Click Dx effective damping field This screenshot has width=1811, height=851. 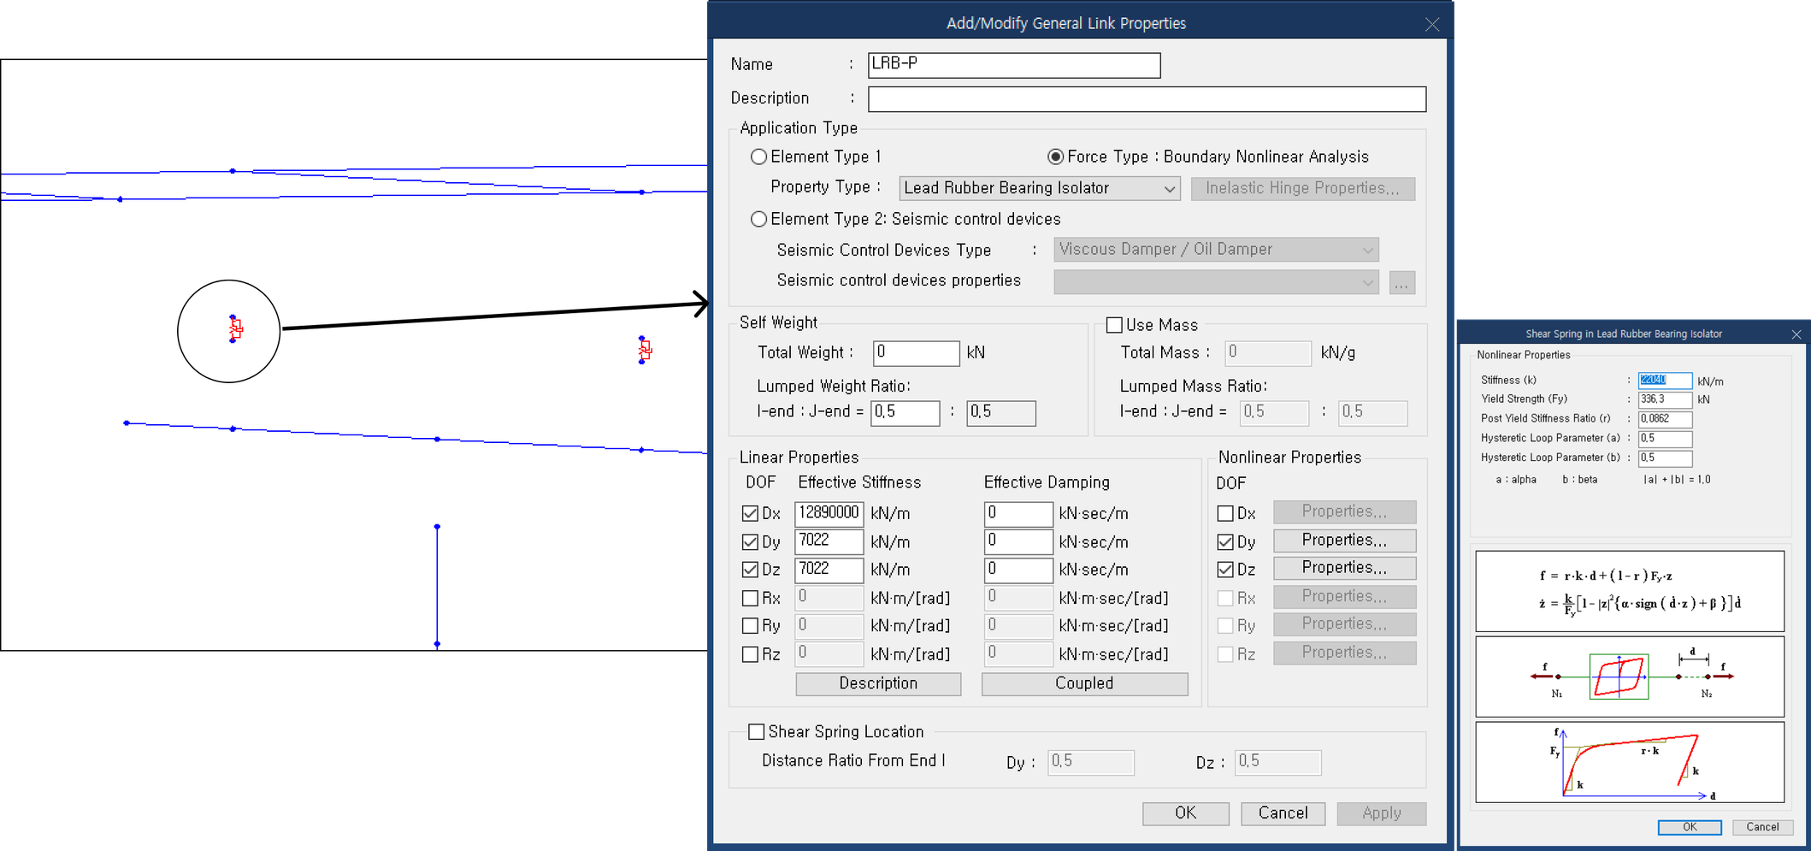1018,513
